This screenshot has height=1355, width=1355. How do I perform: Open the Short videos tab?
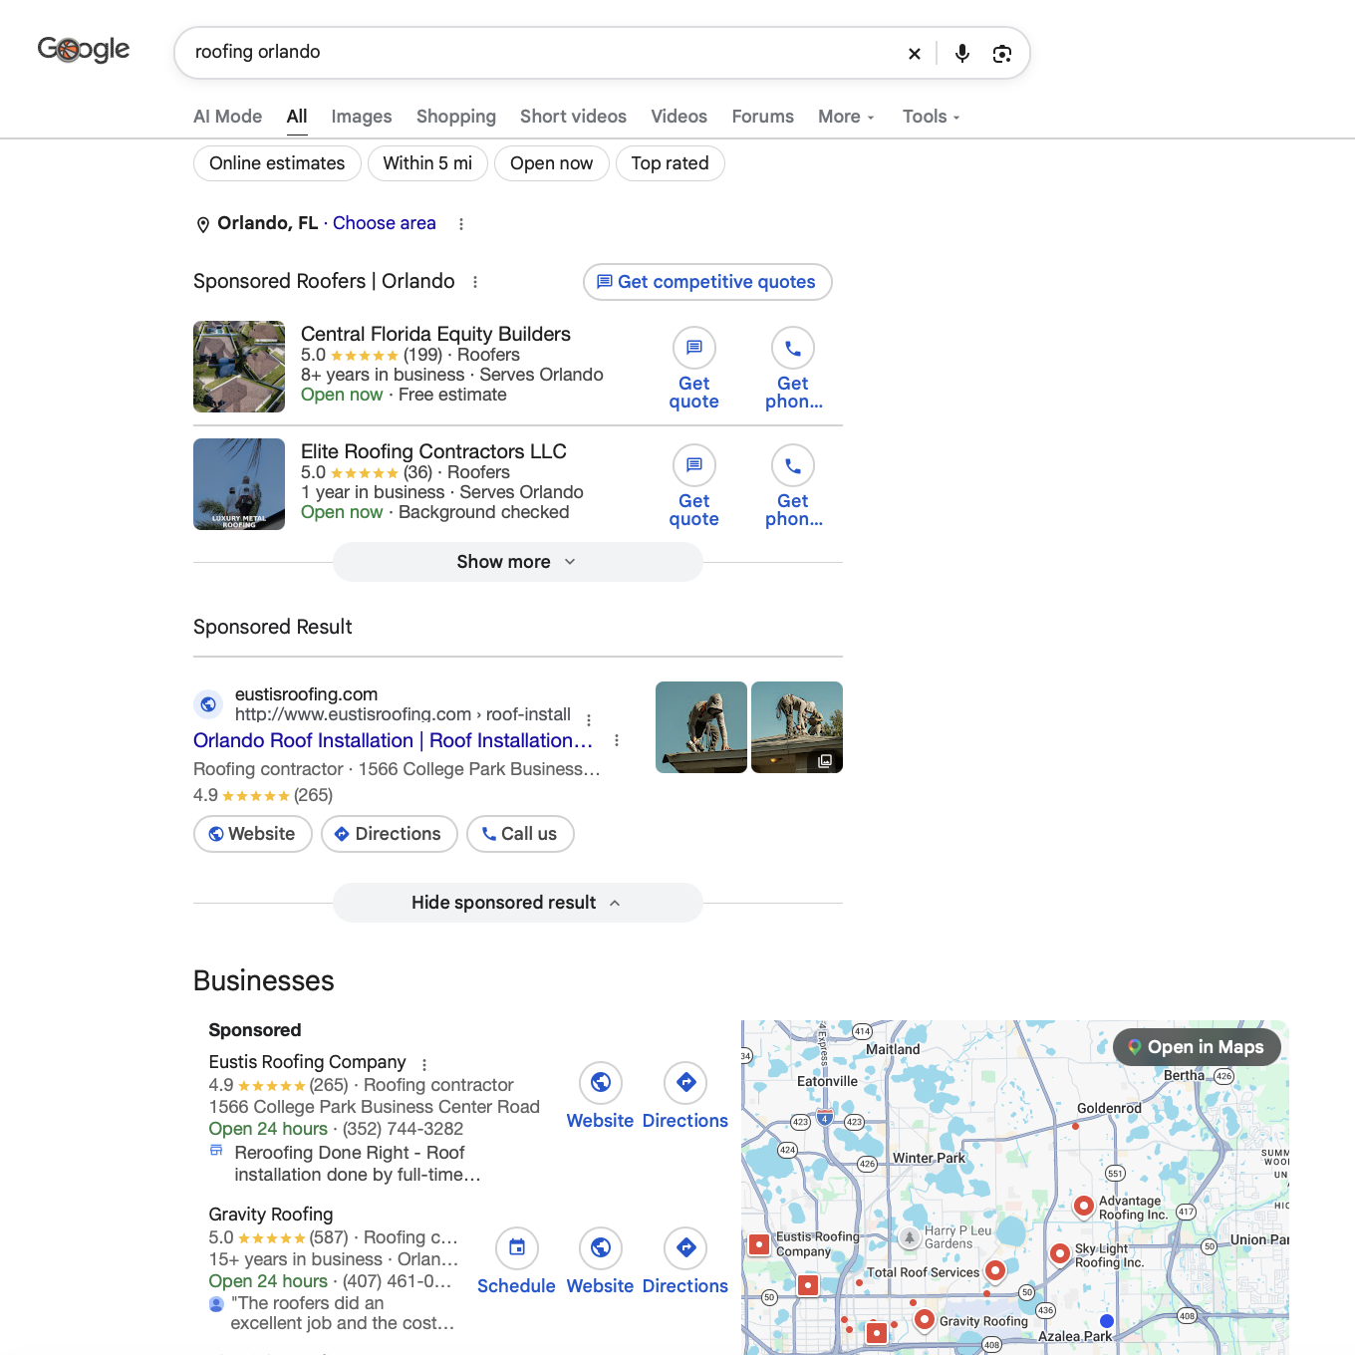[573, 117]
